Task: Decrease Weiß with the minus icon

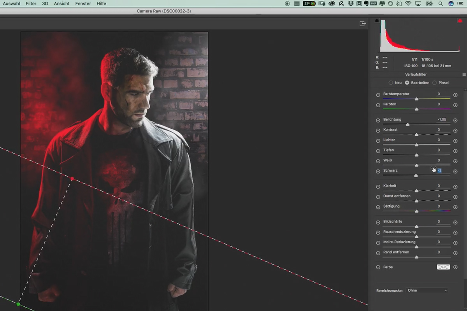Action: click(x=378, y=161)
